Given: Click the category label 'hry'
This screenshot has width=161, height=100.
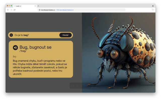Looking at the screenshot, I should point(15,57).
